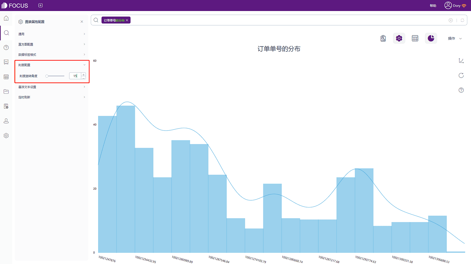
Task: Click x-axis label 10021293774.63
Action: pyautogui.click(x=366, y=259)
